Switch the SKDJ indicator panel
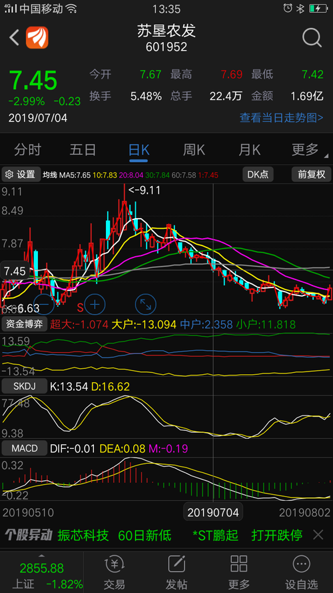 coord(25,386)
